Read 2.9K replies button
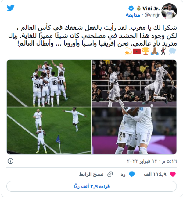Image resolution: width=183 pixels, height=197 pixels. pyautogui.click(x=91, y=186)
